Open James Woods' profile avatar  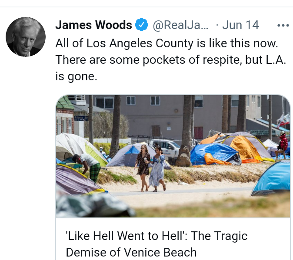(x=26, y=37)
